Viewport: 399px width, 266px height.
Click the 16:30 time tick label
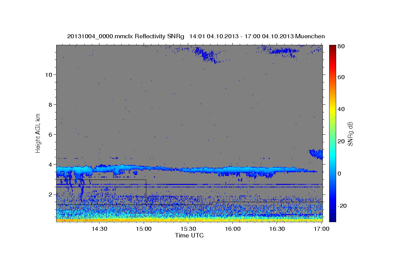[x=277, y=229]
